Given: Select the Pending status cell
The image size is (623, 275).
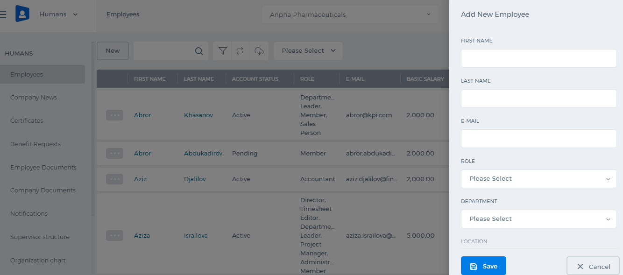Looking at the screenshot, I should point(245,154).
